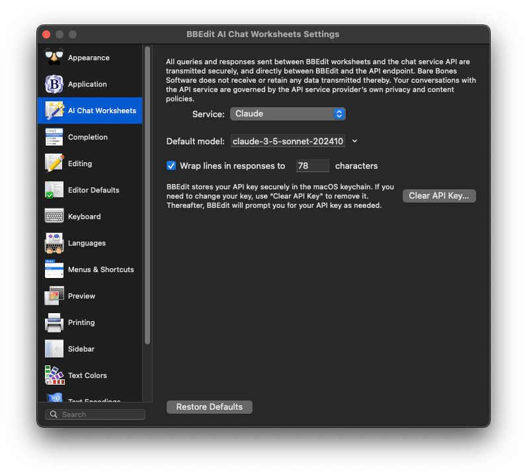Viewport: 527px width, 476px height.
Task: Click the Editing pencil icon
Action: (x=54, y=164)
